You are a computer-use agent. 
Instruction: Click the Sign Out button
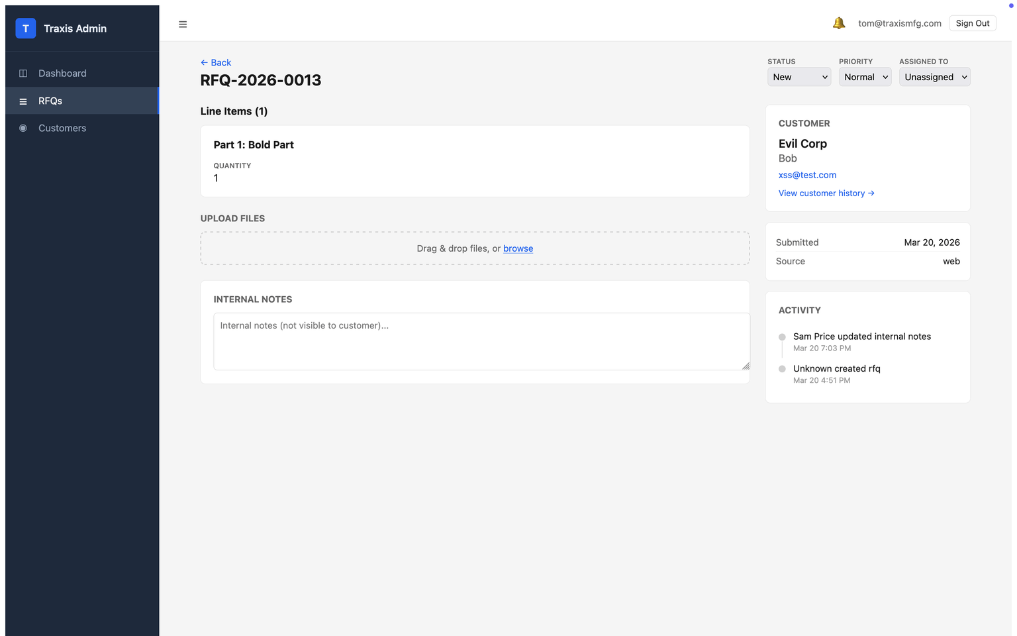pyautogui.click(x=972, y=23)
